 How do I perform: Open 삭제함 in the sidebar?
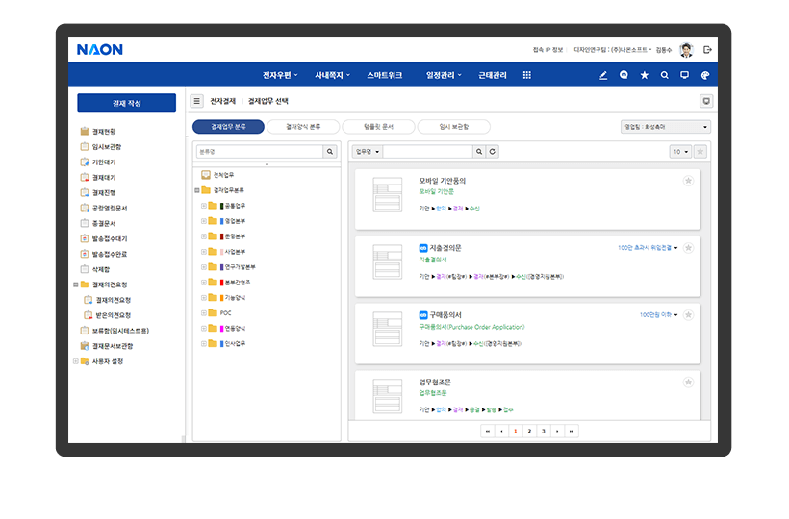tap(95, 269)
